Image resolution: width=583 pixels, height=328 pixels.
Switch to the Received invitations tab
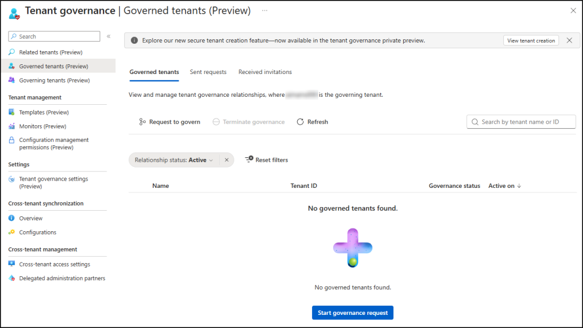coord(265,72)
